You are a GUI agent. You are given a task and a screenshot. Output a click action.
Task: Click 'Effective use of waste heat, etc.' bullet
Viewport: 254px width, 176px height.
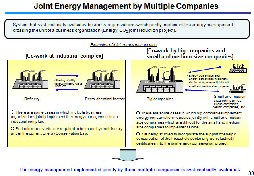click(68, 85)
